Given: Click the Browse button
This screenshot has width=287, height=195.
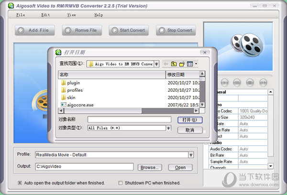Looking at the screenshot, I should (150, 167).
